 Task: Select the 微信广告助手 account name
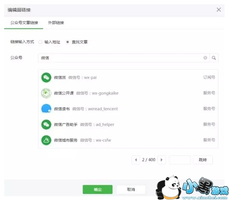pyautogui.click(x=66, y=124)
